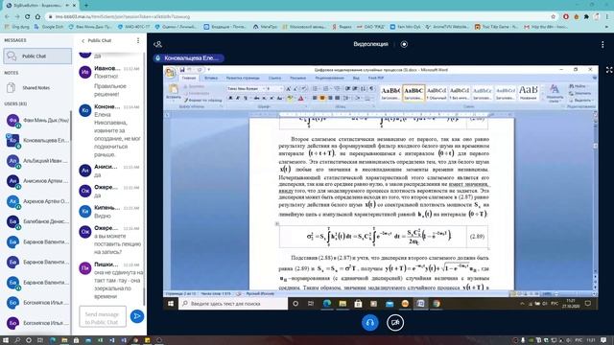Image resolution: width=614 pixels, height=345 pixels.
Task: Click Найти in Word editing group
Action: pyautogui.click(x=578, y=86)
